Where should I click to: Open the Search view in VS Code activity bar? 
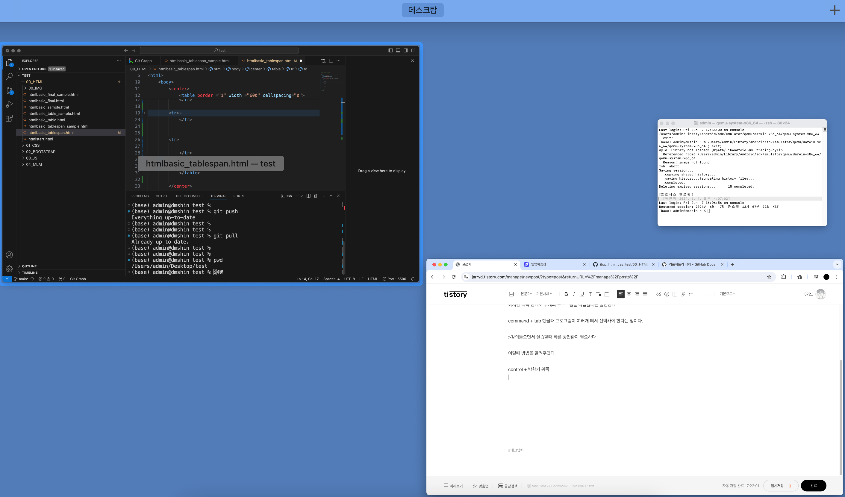point(9,76)
